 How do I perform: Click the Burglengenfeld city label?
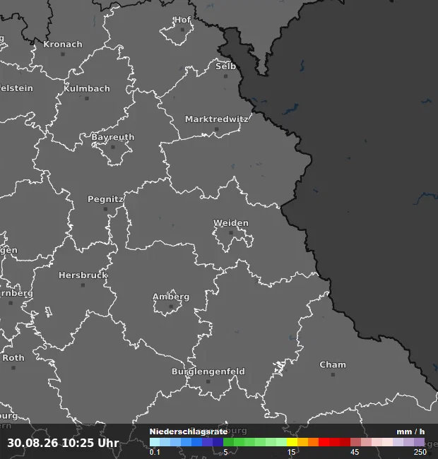coord(208,371)
